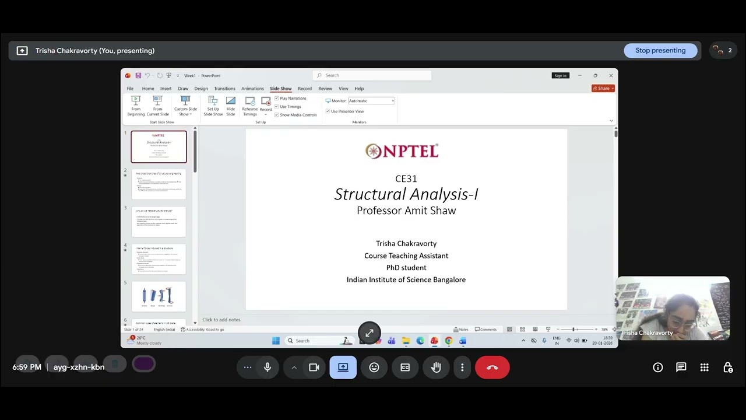Switch to Slide Sorter view in status bar
Viewport: 746px width, 420px height.
pyautogui.click(x=522, y=330)
